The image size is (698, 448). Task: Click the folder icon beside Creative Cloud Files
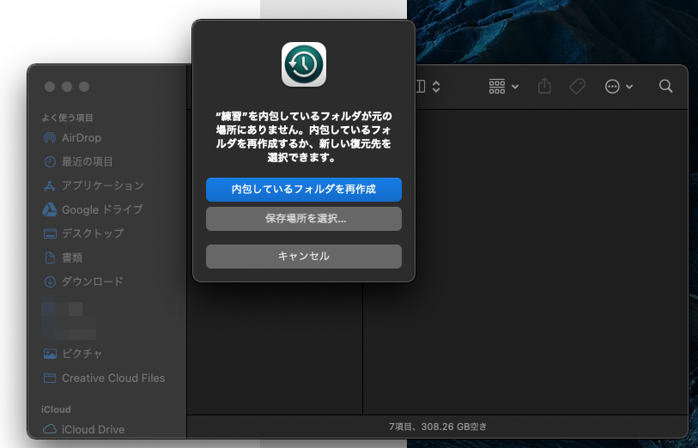(50, 378)
